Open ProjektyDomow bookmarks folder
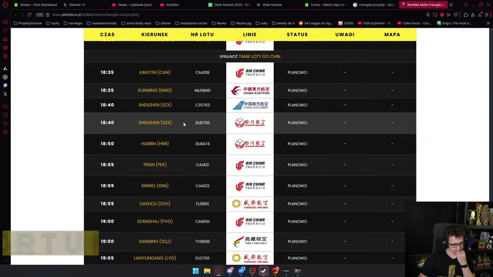 [x=28, y=23]
